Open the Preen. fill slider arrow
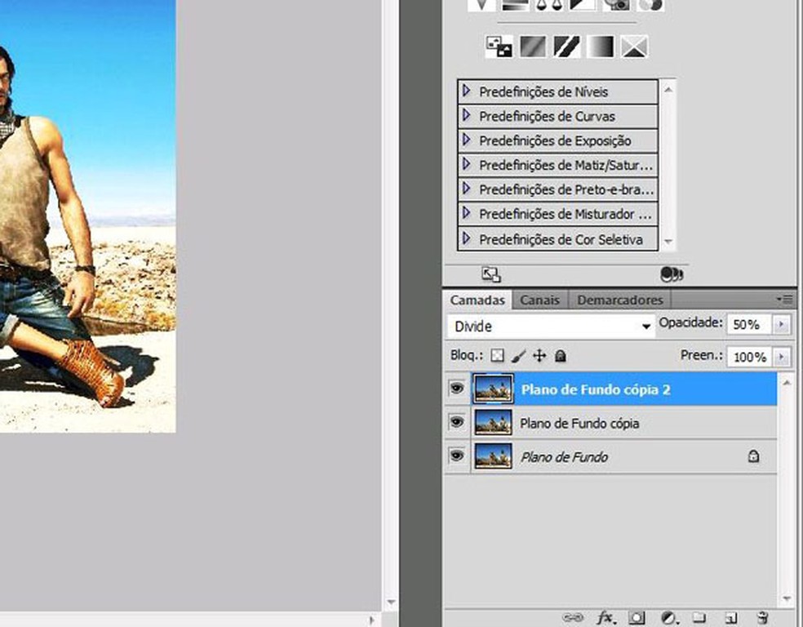 tap(782, 357)
